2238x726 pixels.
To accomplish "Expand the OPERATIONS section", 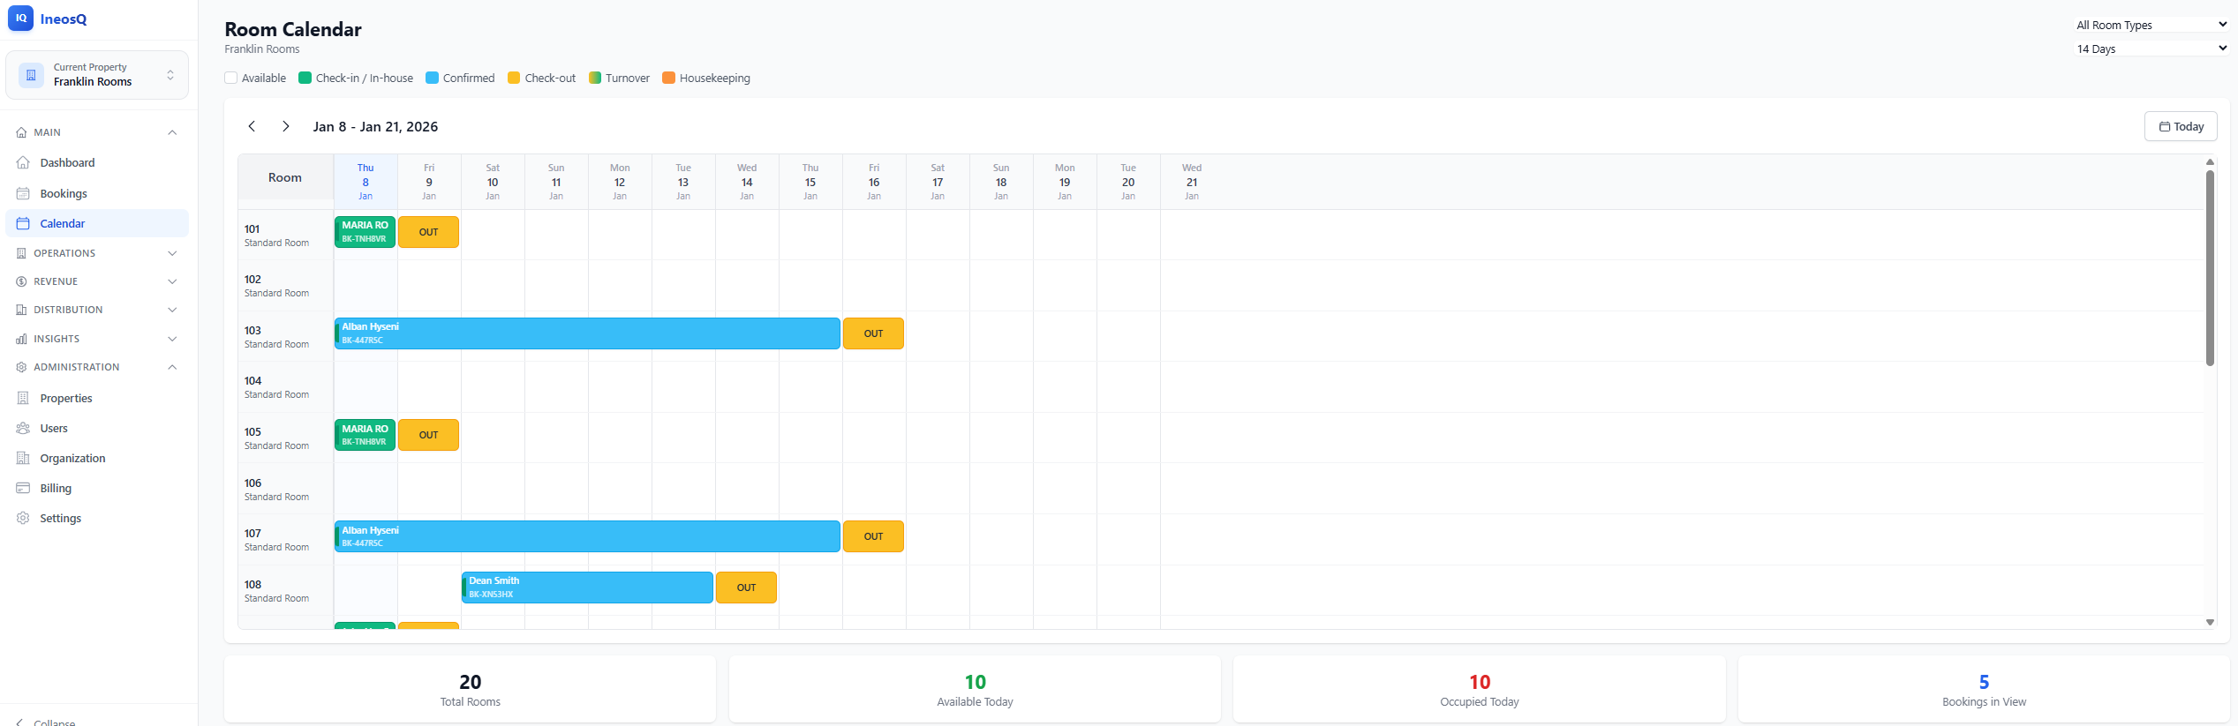I will [97, 253].
